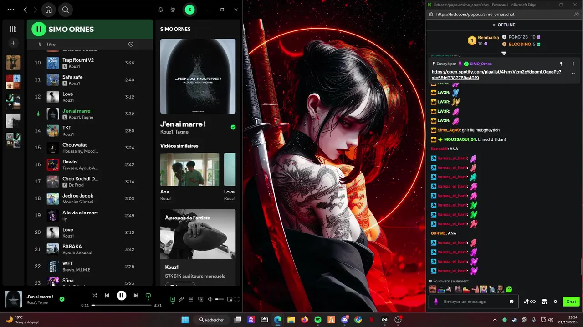
Task: Open emoji picker in chat input
Action: click(511, 302)
